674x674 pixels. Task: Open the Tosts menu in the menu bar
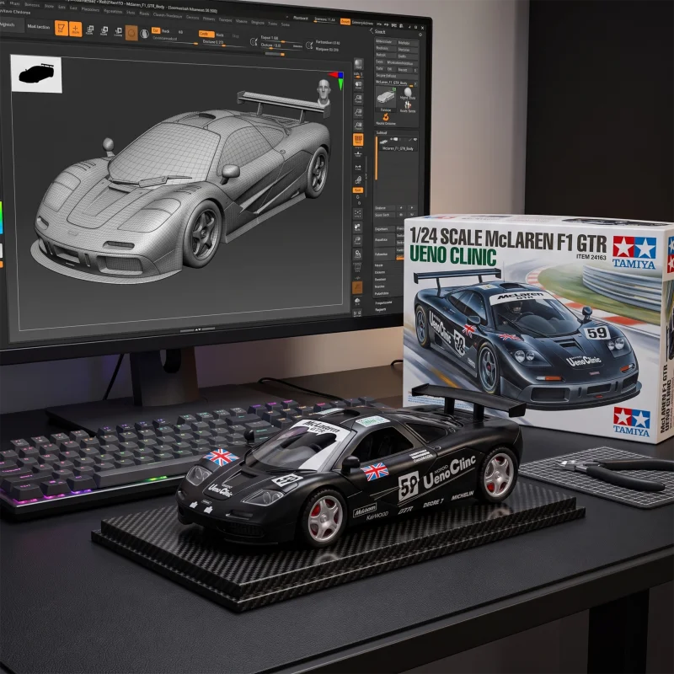point(272,24)
